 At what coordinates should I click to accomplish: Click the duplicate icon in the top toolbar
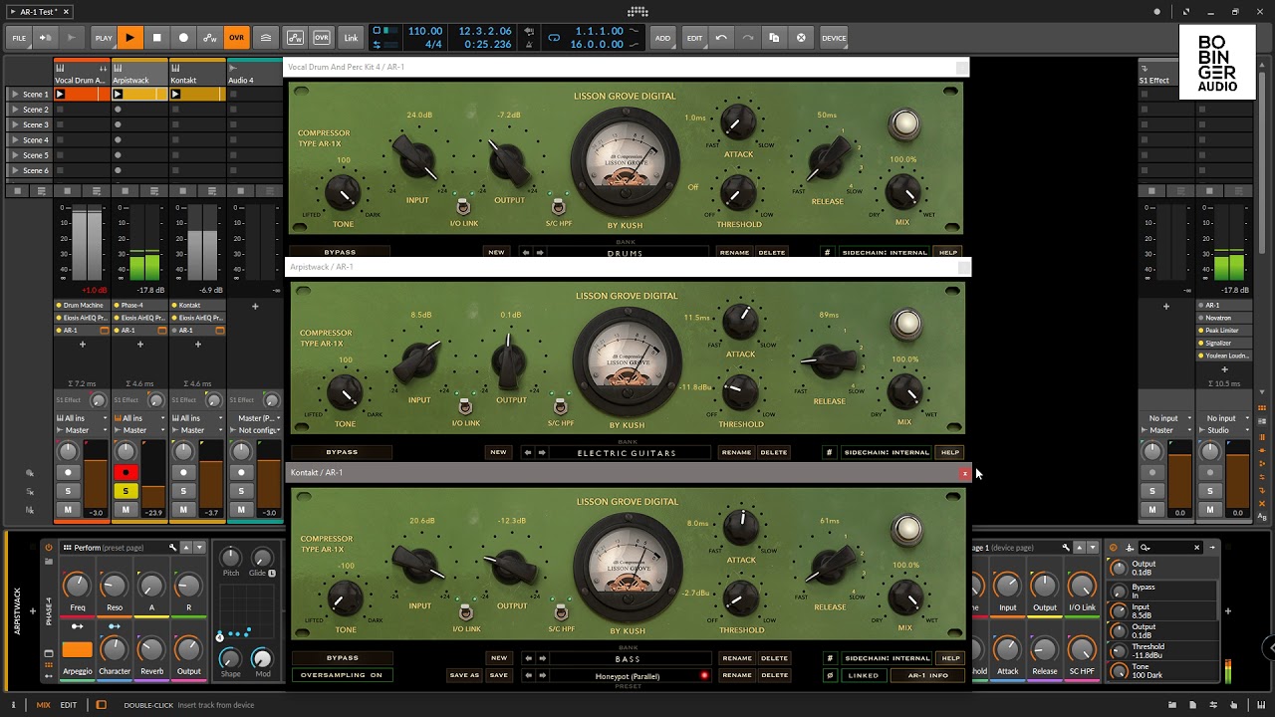click(774, 38)
